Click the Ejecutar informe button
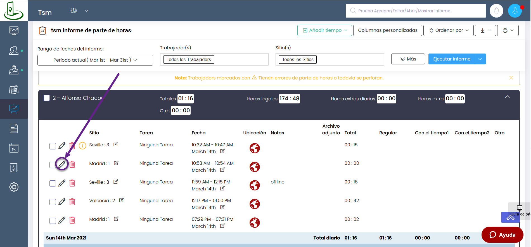This screenshot has width=531, height=247. point(451,59)
